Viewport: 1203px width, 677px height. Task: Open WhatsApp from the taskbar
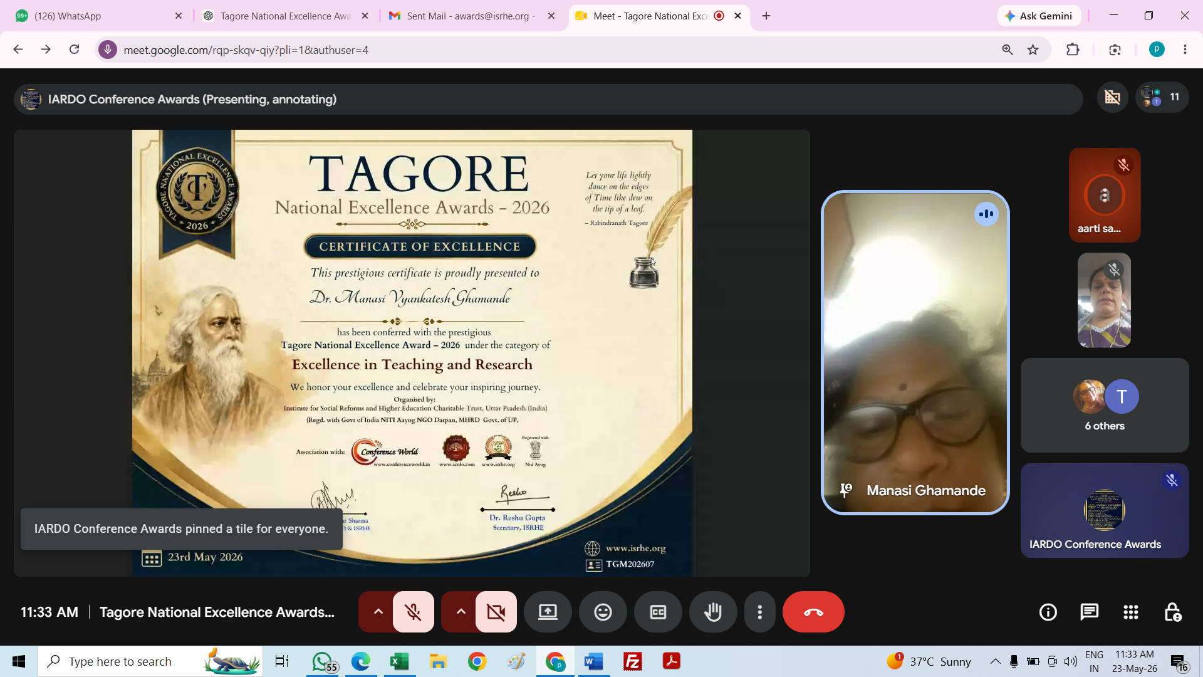[x=323, y=661]
